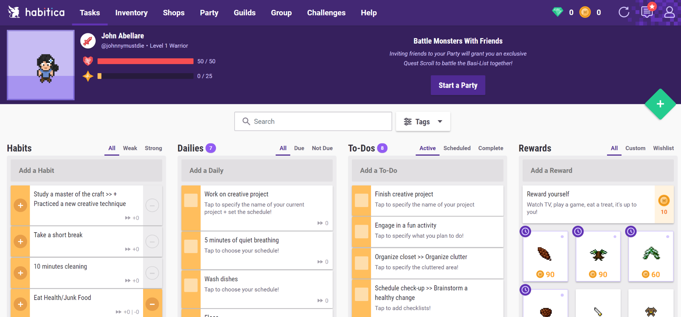The width and height of the screenshot is (681, 317).
Task: Open the gems icon in header
Action: point(558,12)
